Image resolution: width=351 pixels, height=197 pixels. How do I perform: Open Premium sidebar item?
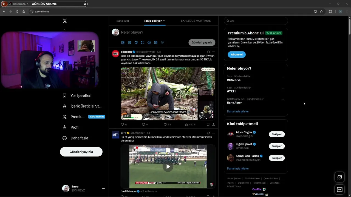coord(84,117)
